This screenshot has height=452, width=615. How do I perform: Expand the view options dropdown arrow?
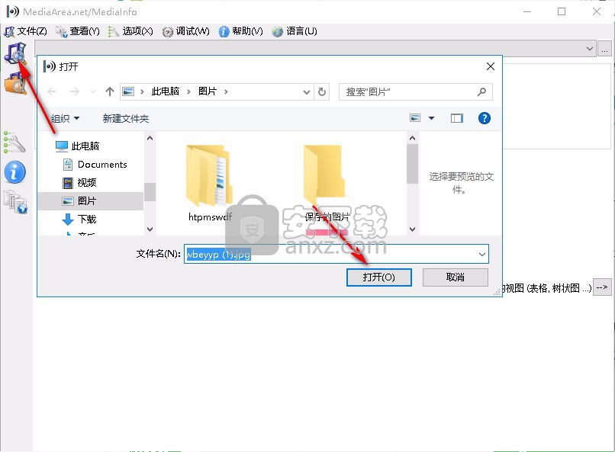pyautogui.click(x=432, y=118)
